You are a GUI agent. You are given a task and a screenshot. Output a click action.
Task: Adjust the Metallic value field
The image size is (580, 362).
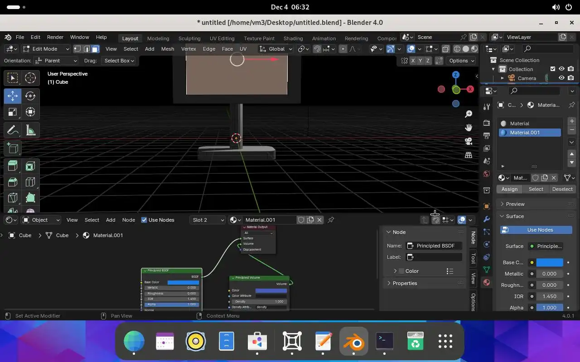tap(550, 274)
